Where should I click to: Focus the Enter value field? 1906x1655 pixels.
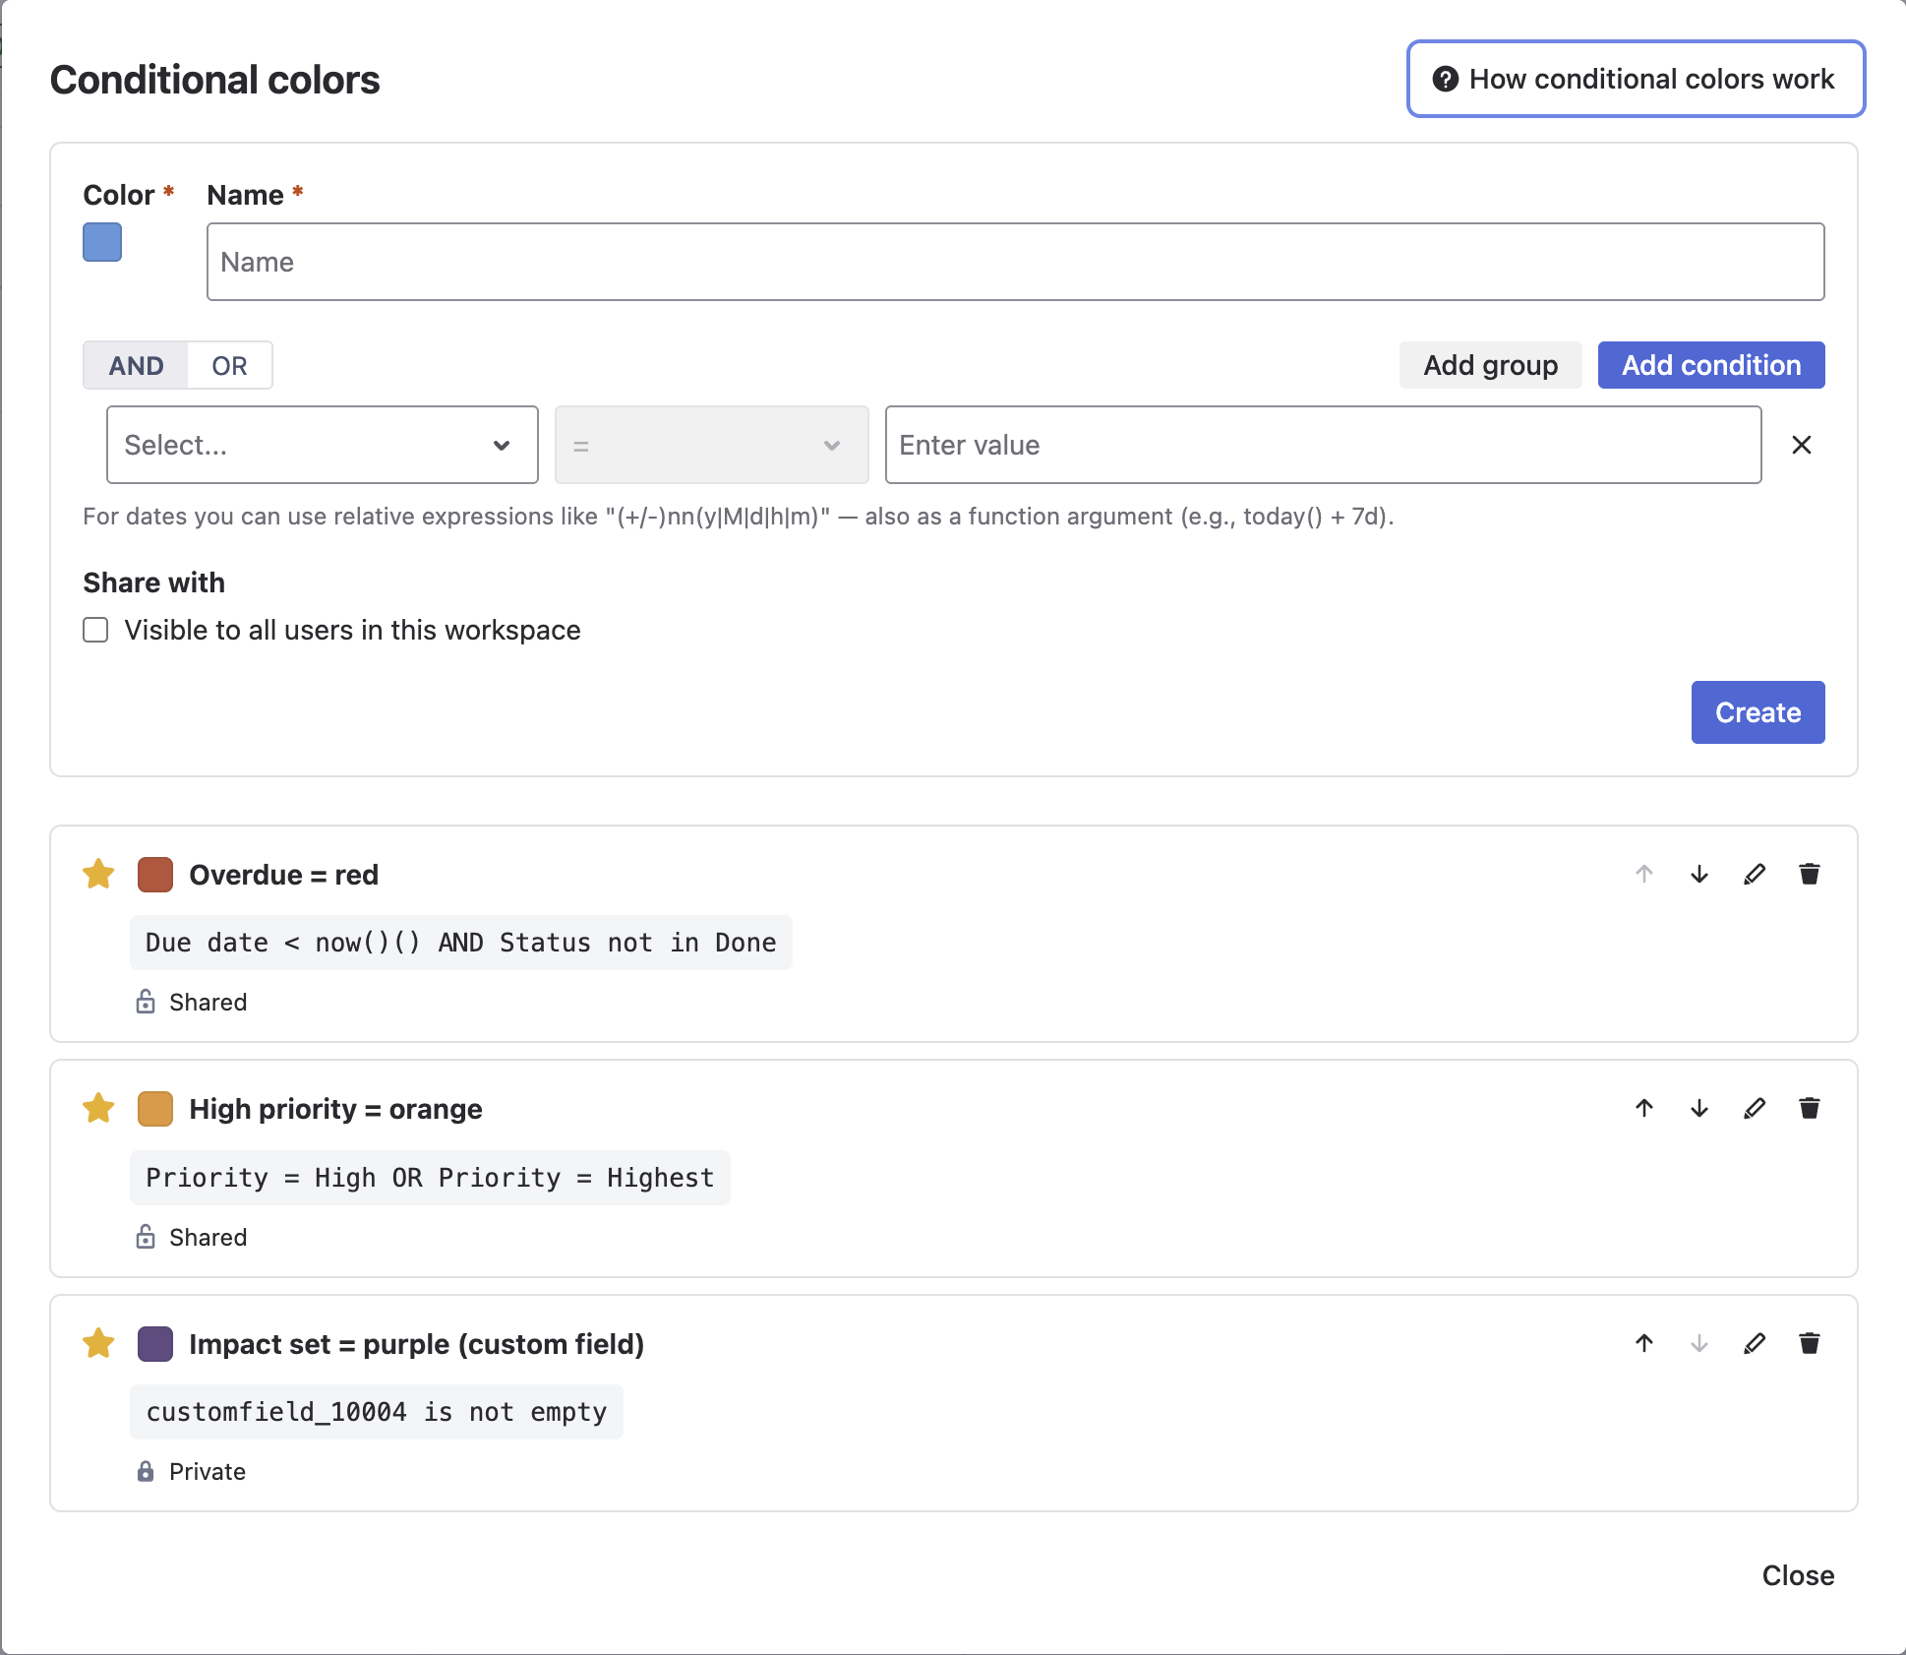click(1324, 445)
